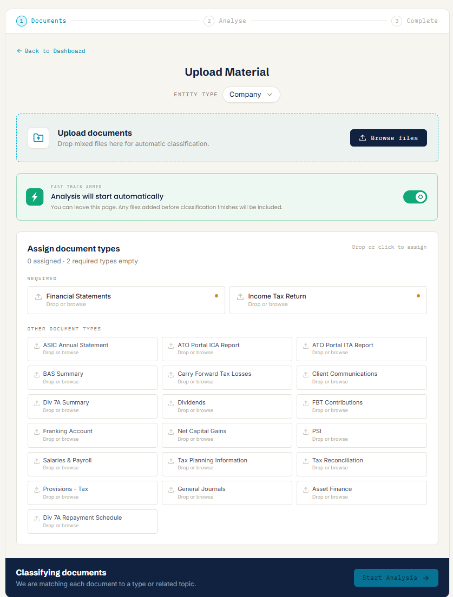The image size is (453, 597).
Task: Click the BAS Summary label
Action: pos(63,374)
